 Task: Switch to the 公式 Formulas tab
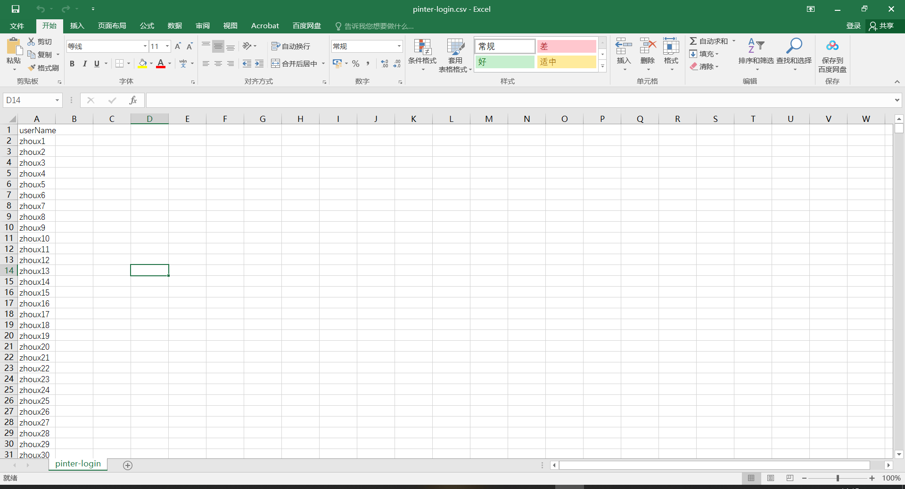[x=147, y=26]
